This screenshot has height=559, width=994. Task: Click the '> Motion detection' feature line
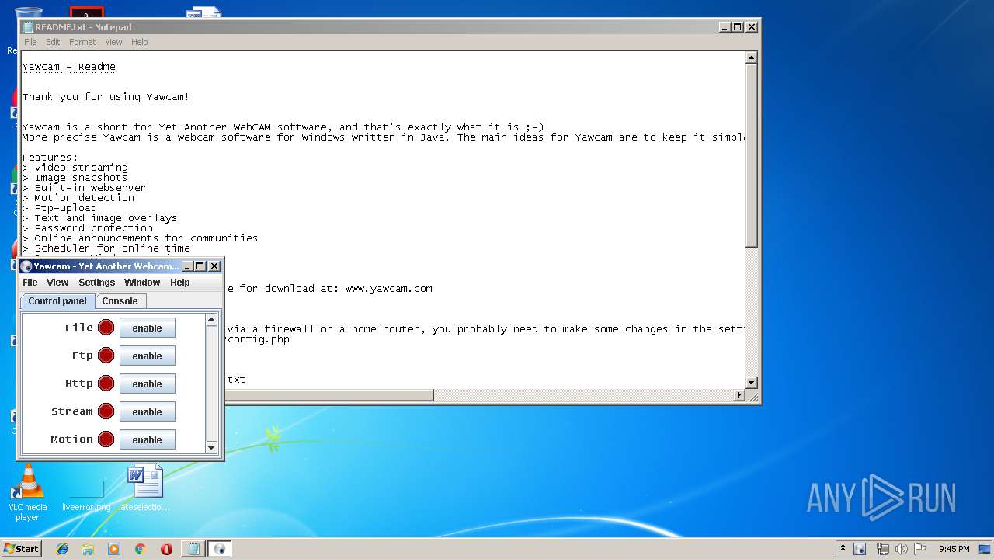(x=78, y=198)
